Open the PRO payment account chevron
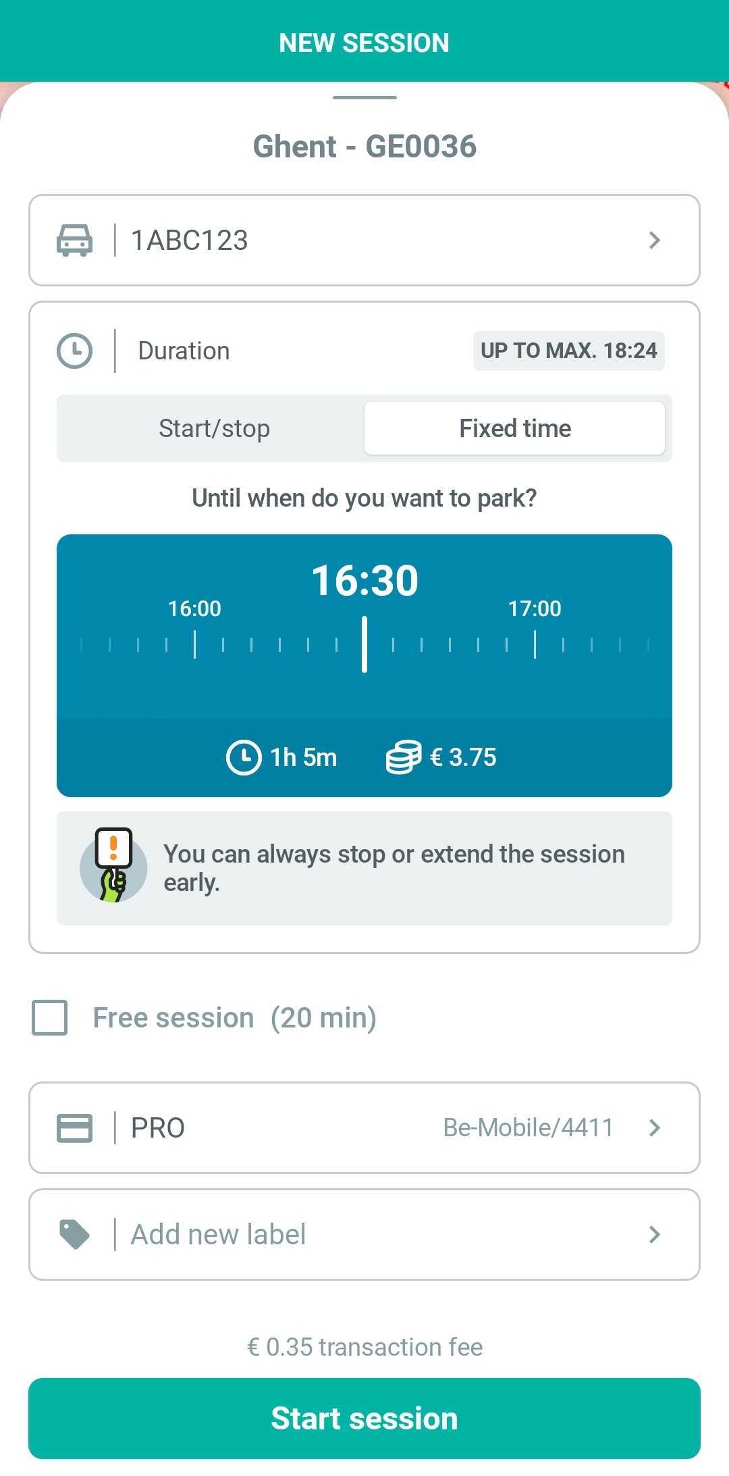The width and height of the screenshot is (729, 1476). 654,1127
